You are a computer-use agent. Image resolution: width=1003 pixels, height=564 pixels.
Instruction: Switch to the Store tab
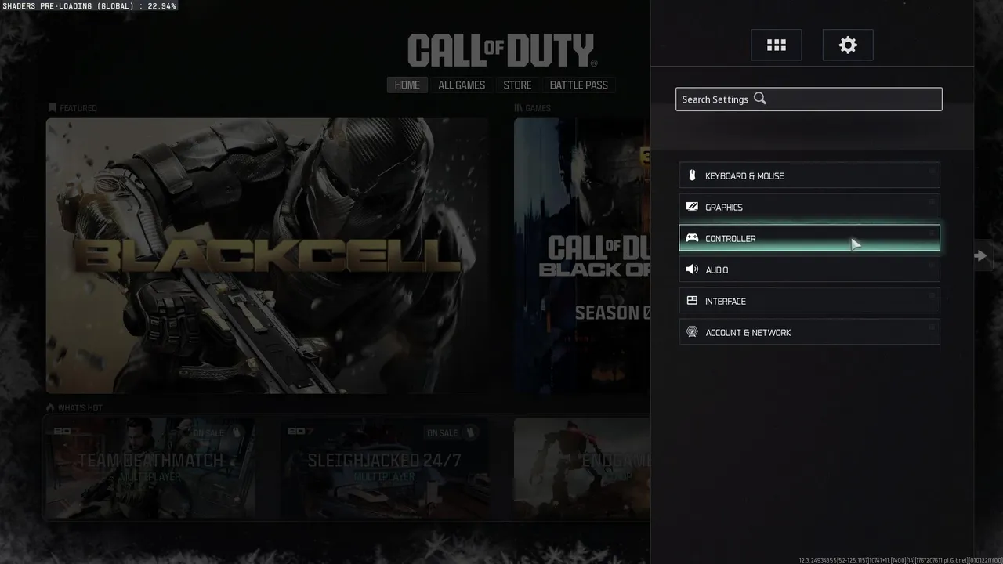(517, 85)
